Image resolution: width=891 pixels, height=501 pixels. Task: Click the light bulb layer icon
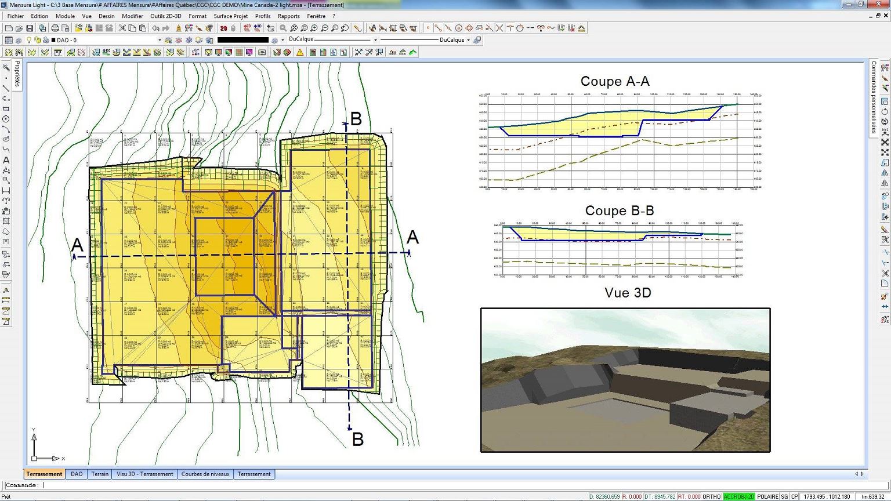point(28,40)
